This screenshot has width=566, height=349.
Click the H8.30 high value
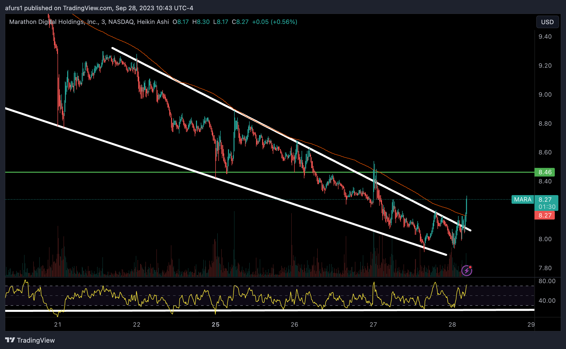pyautogui.click(x=201, y=22)
